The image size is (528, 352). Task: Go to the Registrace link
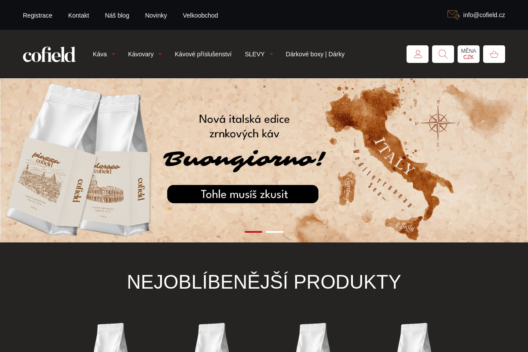click(37, 15)
